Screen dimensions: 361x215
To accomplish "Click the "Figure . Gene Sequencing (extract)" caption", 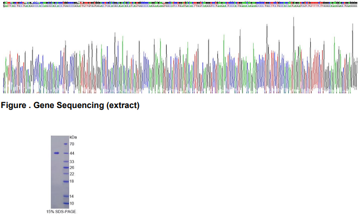I will [x=70, y=105].
